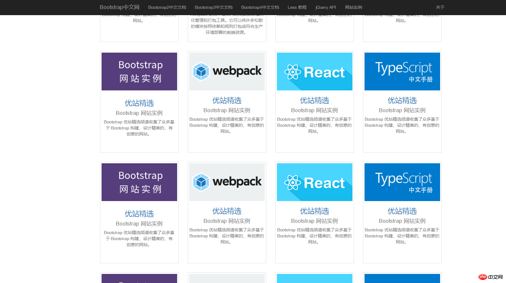Go to Less 教程 in the navbar
506x283 pixels.
tap(297, 7)
